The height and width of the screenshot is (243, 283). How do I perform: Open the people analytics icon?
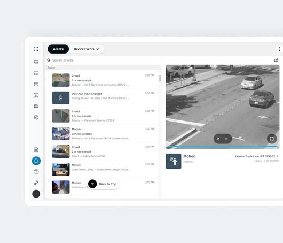point(36,95)
